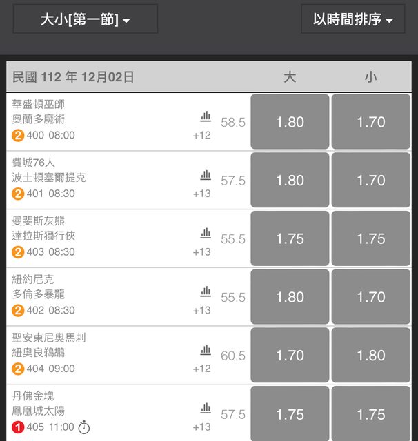This screenshot has width=418, height=441.
Task: Open stats chart for 聖安東尼奧馬刺 game
Action: (206, 351)
